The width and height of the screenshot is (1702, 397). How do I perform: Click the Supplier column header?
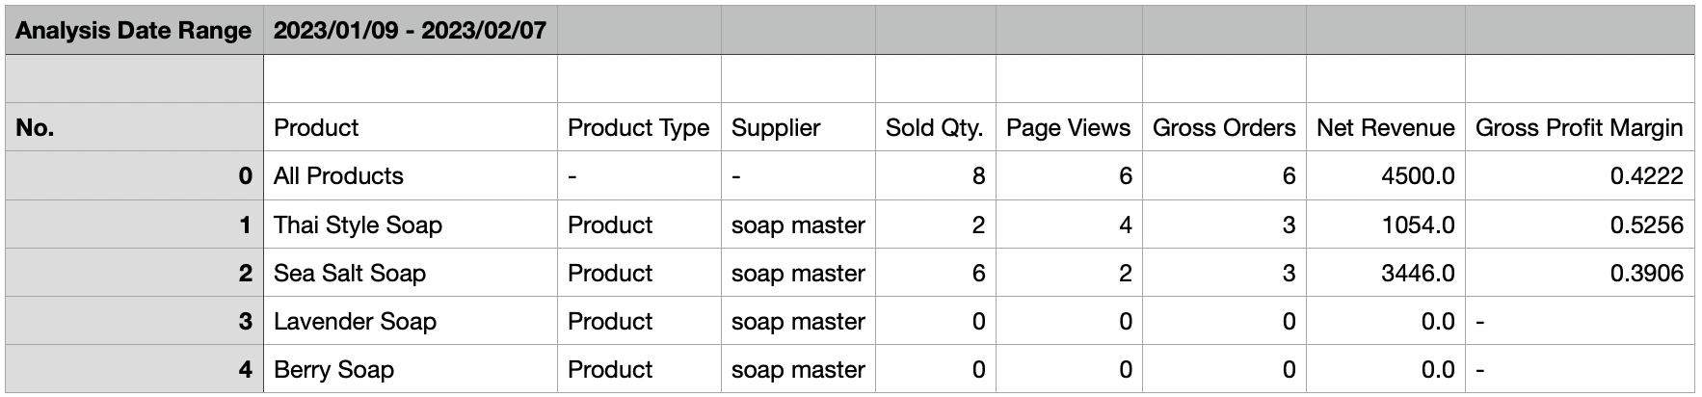coord(798,127)
